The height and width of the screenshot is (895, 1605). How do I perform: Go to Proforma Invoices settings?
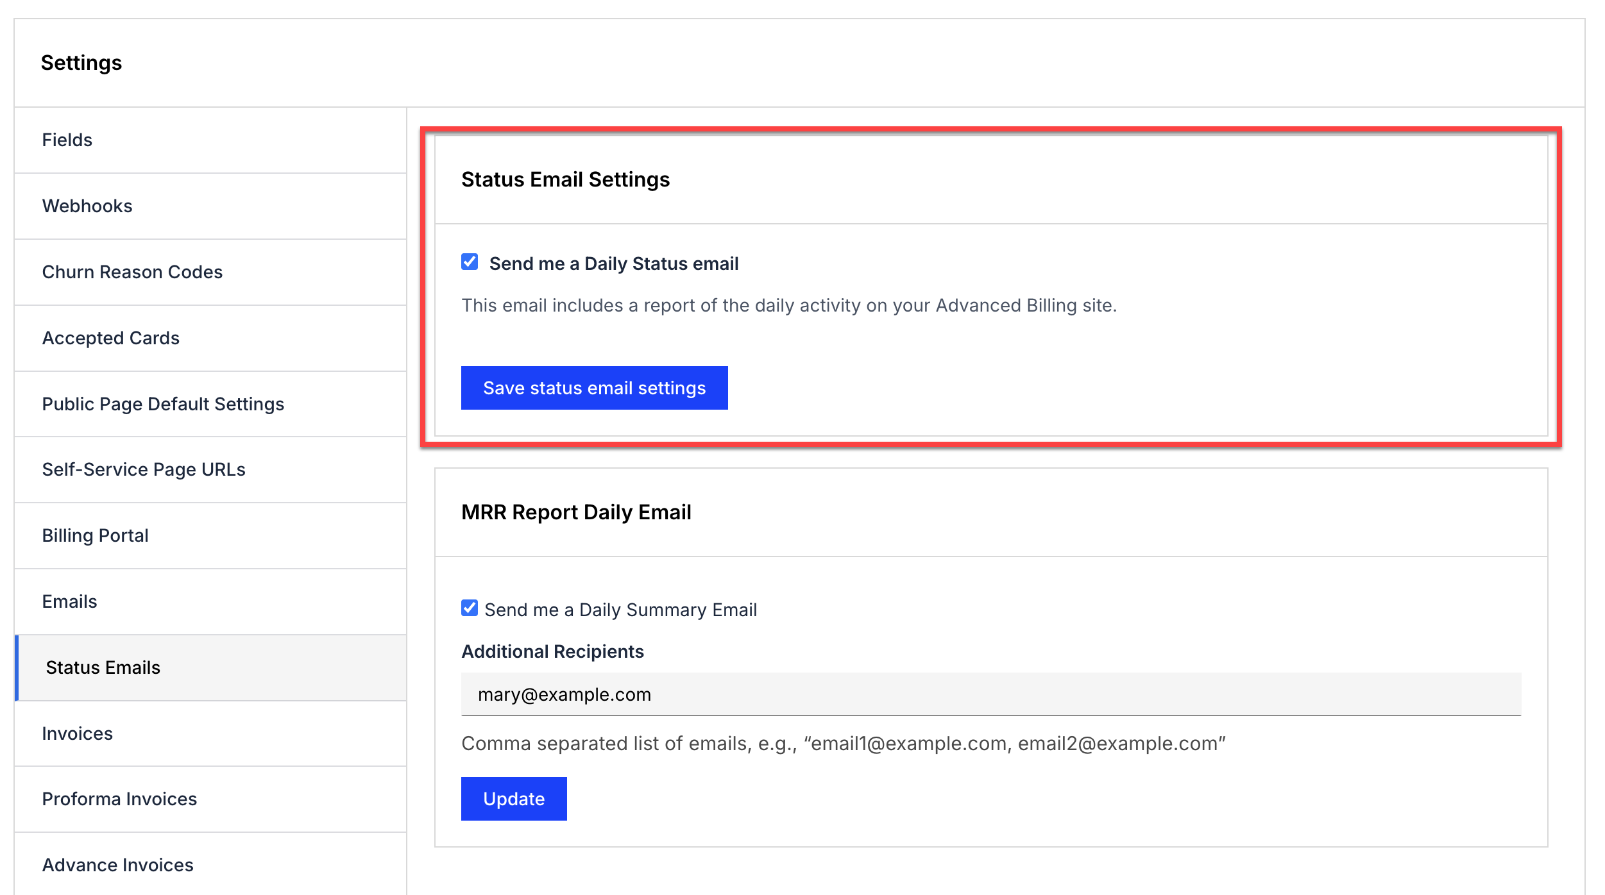210,799
